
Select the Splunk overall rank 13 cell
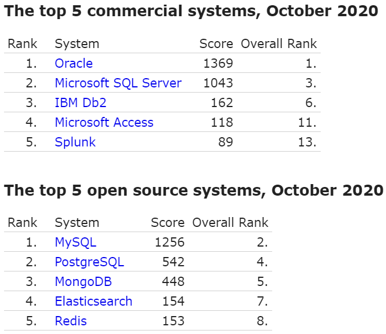(x=307, y=142)
